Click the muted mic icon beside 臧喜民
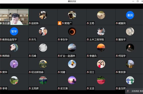 pyautogui.click(x=117, y=23)
